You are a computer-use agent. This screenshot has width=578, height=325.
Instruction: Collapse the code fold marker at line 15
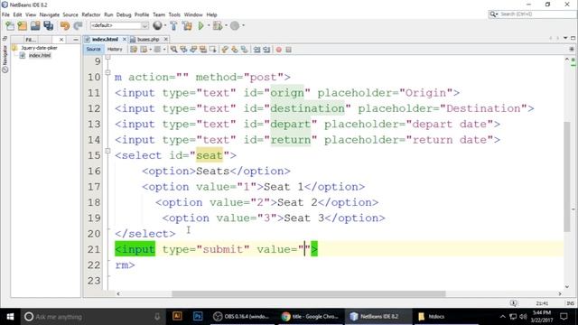pos(107,151)
